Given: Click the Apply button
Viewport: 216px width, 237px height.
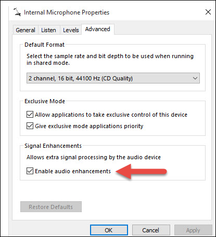Looking at the screenshot, I should [x=193, y=230].
